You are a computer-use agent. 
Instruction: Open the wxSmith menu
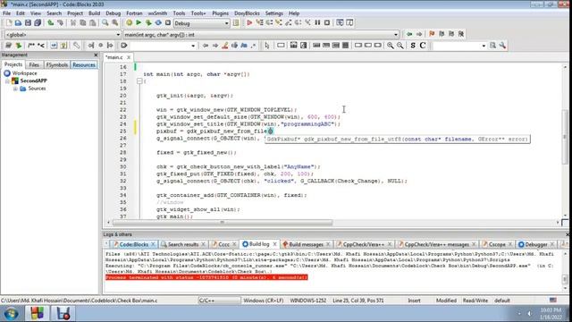click(x=157, y=13)
